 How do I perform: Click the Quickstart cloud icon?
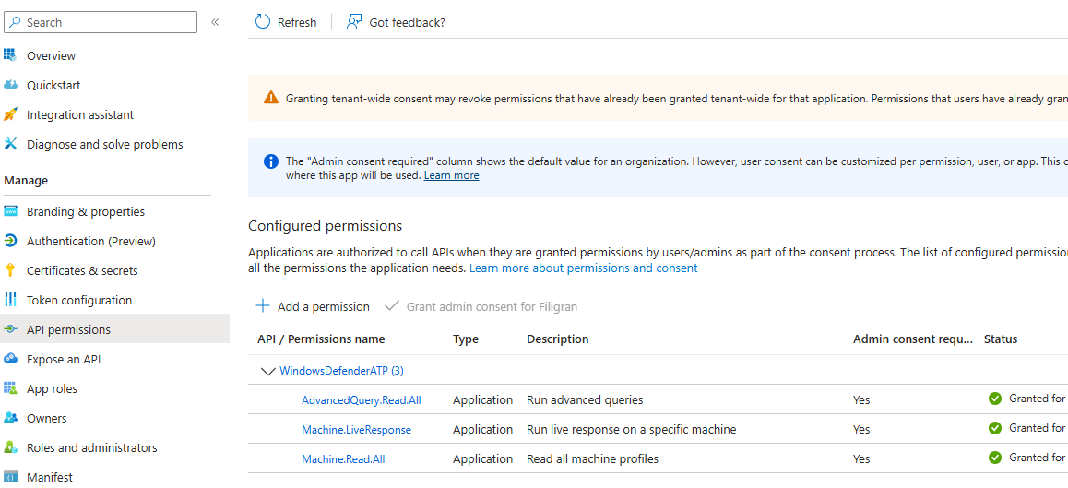tap(10, 85)
